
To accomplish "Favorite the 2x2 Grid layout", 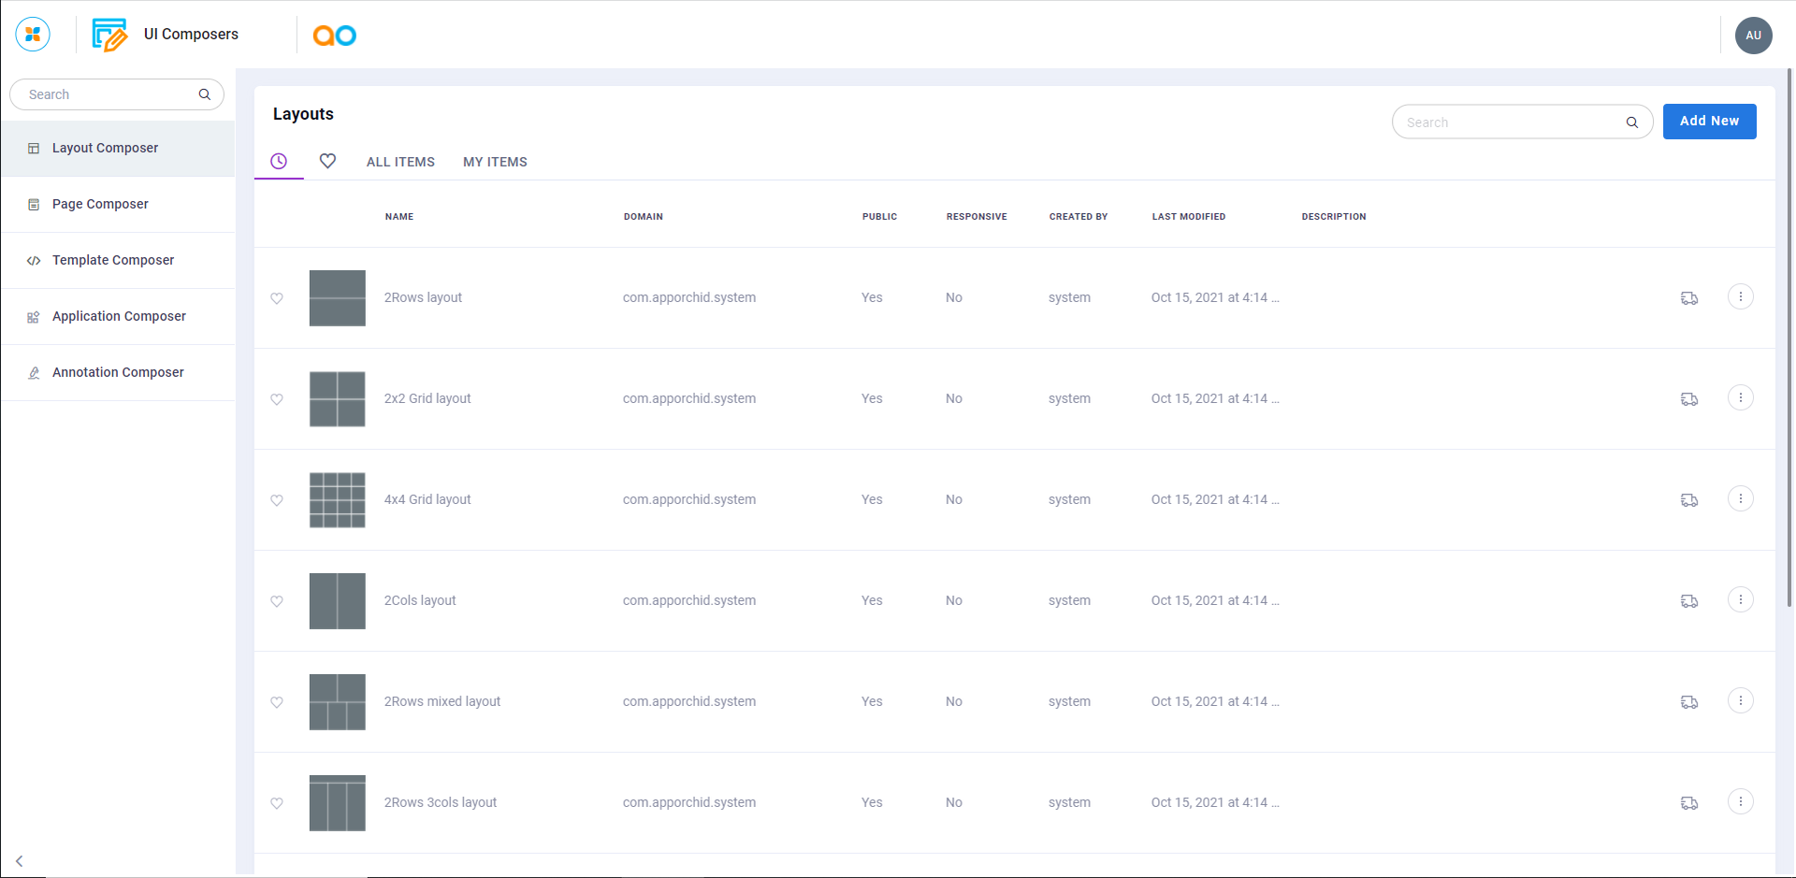I will click(x=277, y=399).
